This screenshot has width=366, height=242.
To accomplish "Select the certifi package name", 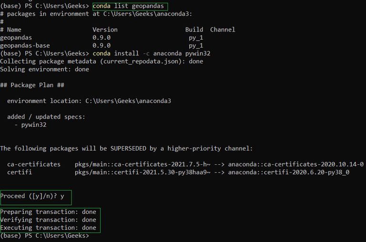I will (20, 172).
